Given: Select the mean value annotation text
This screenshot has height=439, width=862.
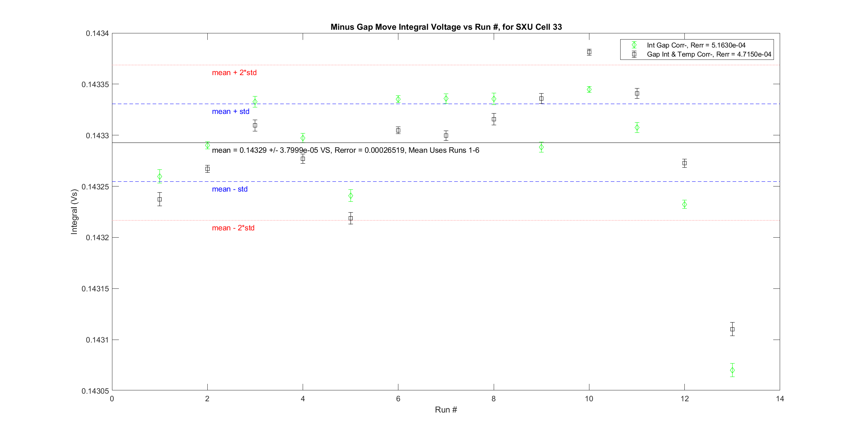Looking at the screenshot, I should click(345, 150).
